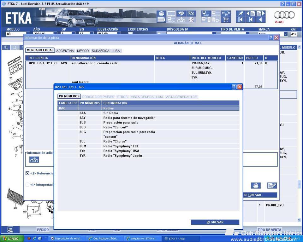Screen dimensions: 303x242
Task: Click the NORA icon in toolbar
Action: 171,20
